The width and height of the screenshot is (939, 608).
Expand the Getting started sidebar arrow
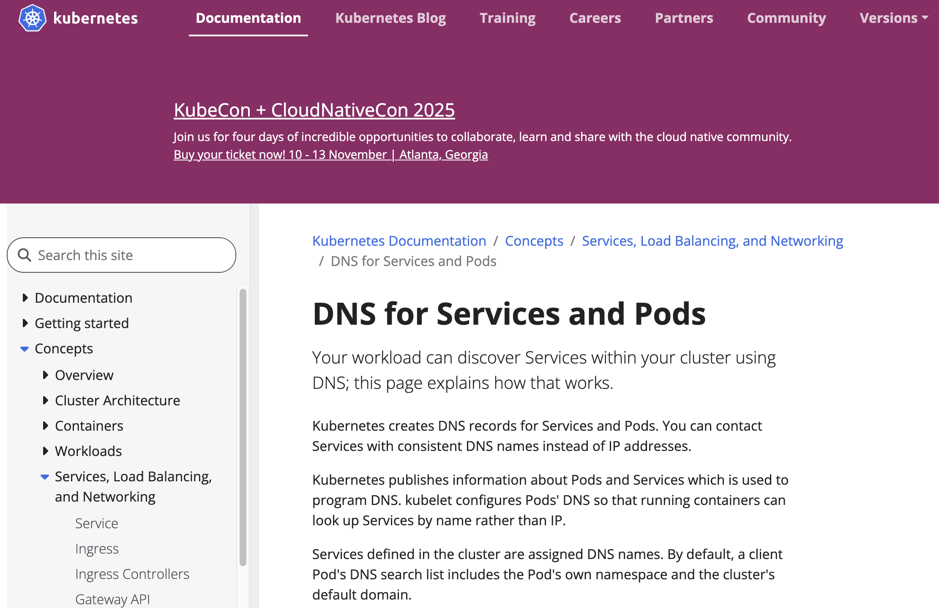(x=25, y=323)
